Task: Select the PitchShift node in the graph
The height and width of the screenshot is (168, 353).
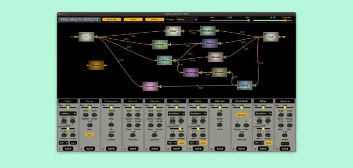Action: (207, 31)
